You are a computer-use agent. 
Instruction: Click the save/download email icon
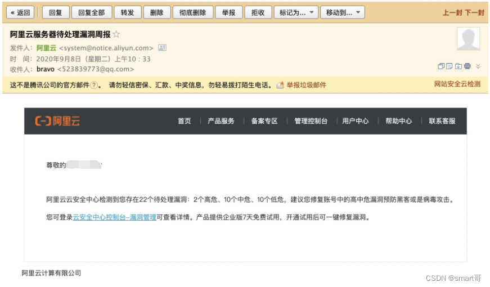click(458, 66)
